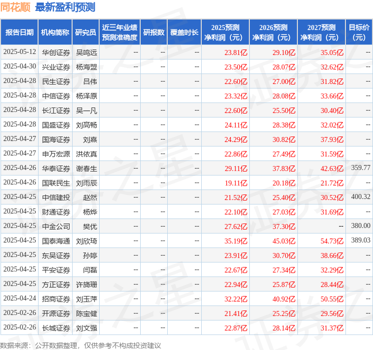Click the 研究员 column header
This screenshot has height=350, width=373.
(x=86, y=32)
